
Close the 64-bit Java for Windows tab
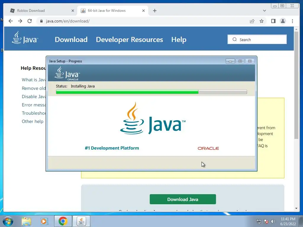[144, 11]
